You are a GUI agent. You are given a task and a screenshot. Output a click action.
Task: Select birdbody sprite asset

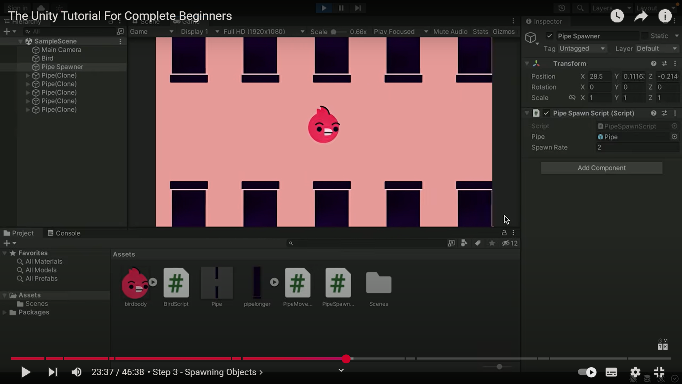point(135,287)
